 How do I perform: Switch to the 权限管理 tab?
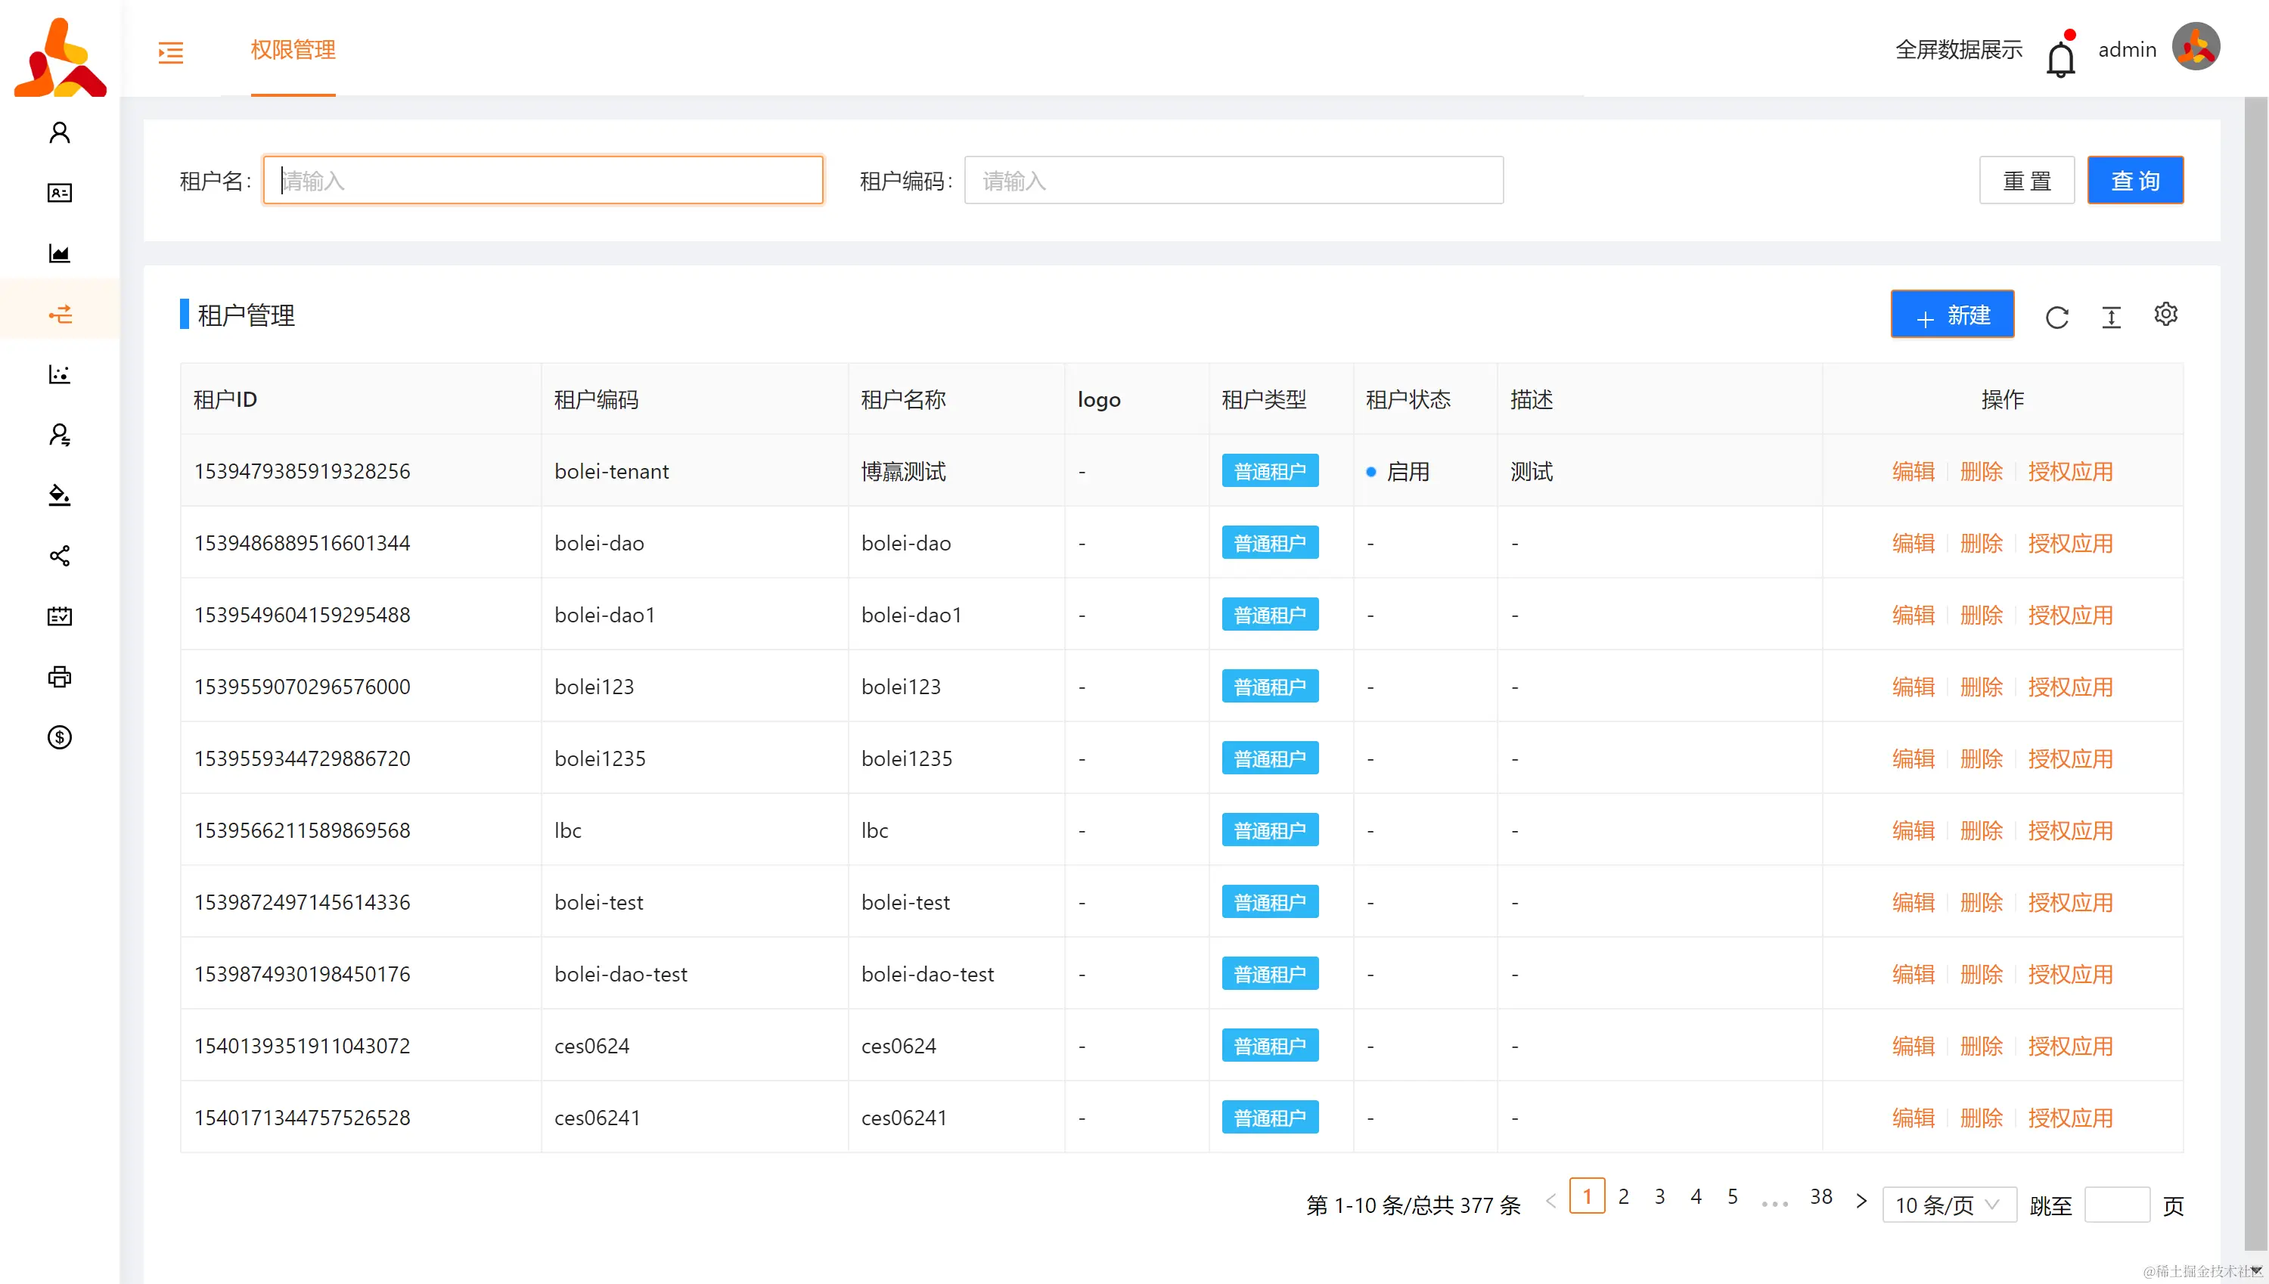[293, 50]
